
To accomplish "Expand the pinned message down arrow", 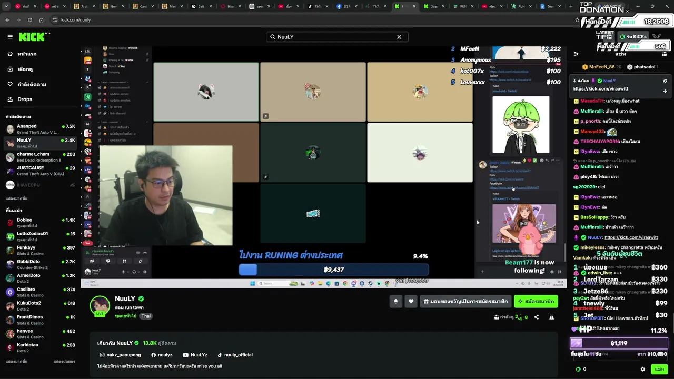I will (665, 91).
